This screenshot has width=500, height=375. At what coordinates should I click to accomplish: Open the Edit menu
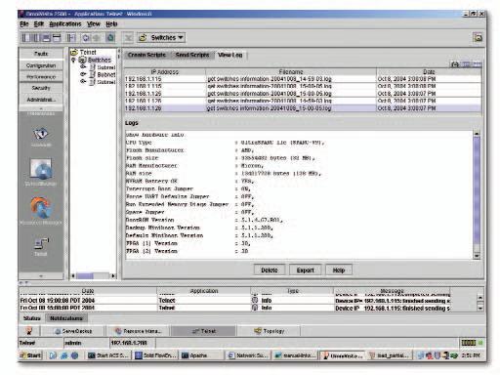(39, 24)
